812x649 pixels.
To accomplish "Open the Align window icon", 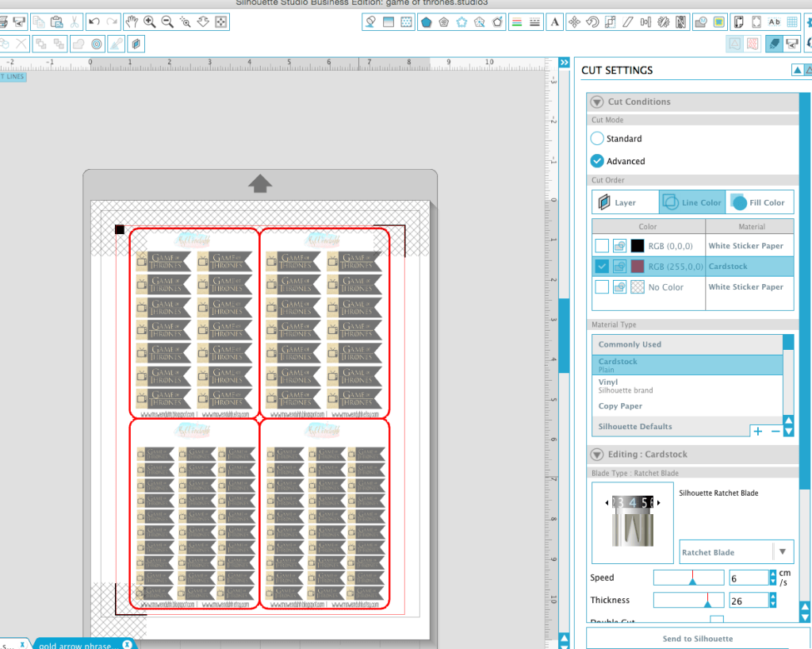I will (645, 21).
